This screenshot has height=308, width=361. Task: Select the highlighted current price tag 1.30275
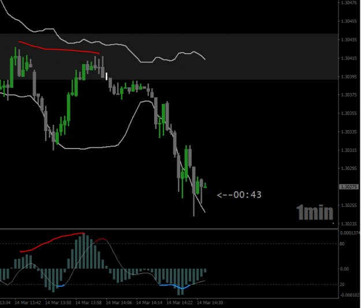[x=349, y=187]
